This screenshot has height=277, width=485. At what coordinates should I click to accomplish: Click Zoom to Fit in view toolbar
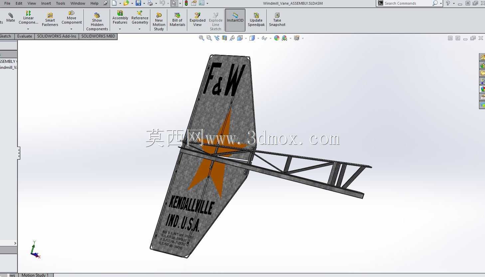[x=201, y=38]
